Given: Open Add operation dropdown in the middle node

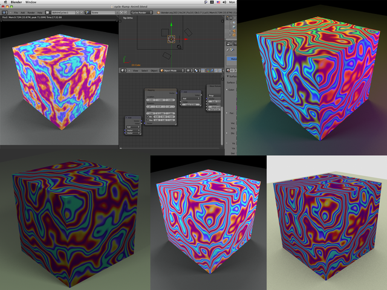Looking at the screenshot, I should point(190,98).
